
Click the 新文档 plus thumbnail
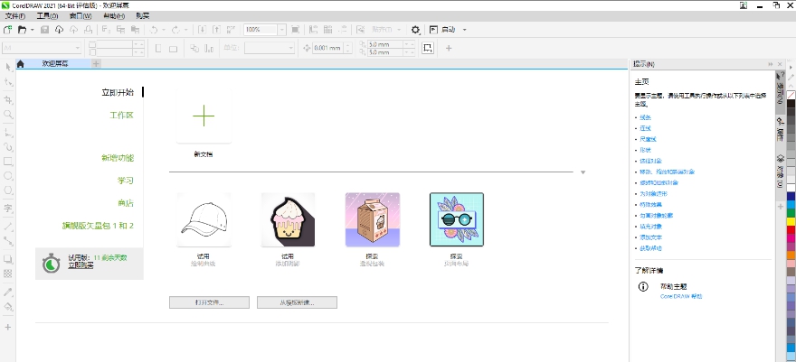click(x=204, y=116)
